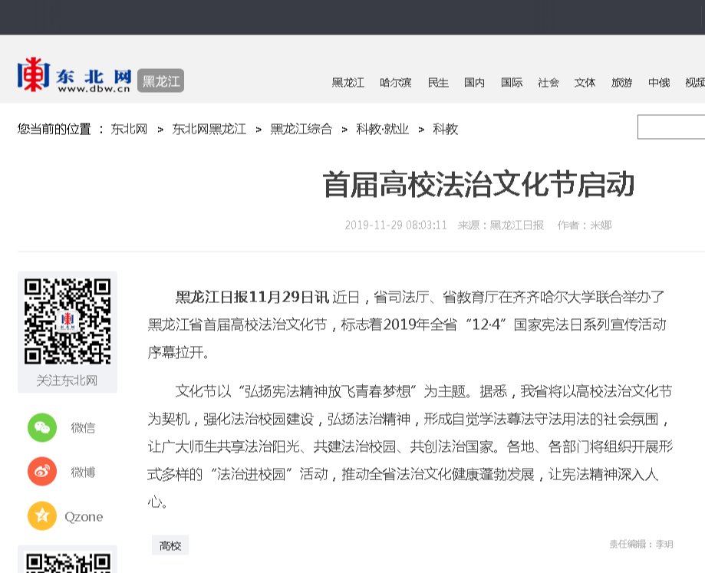Click the Weibo share icon

point(42,472)
